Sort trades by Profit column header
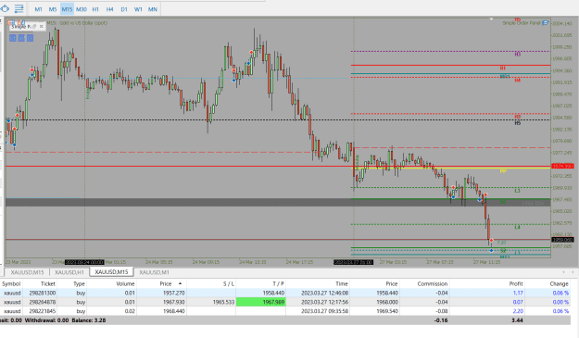 (x=487, y=283)
